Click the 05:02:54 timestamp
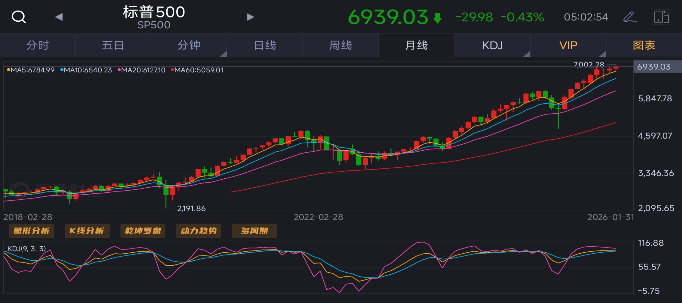Image resolution: width=682 pixels, height=303 pixels. pos(586,17)
